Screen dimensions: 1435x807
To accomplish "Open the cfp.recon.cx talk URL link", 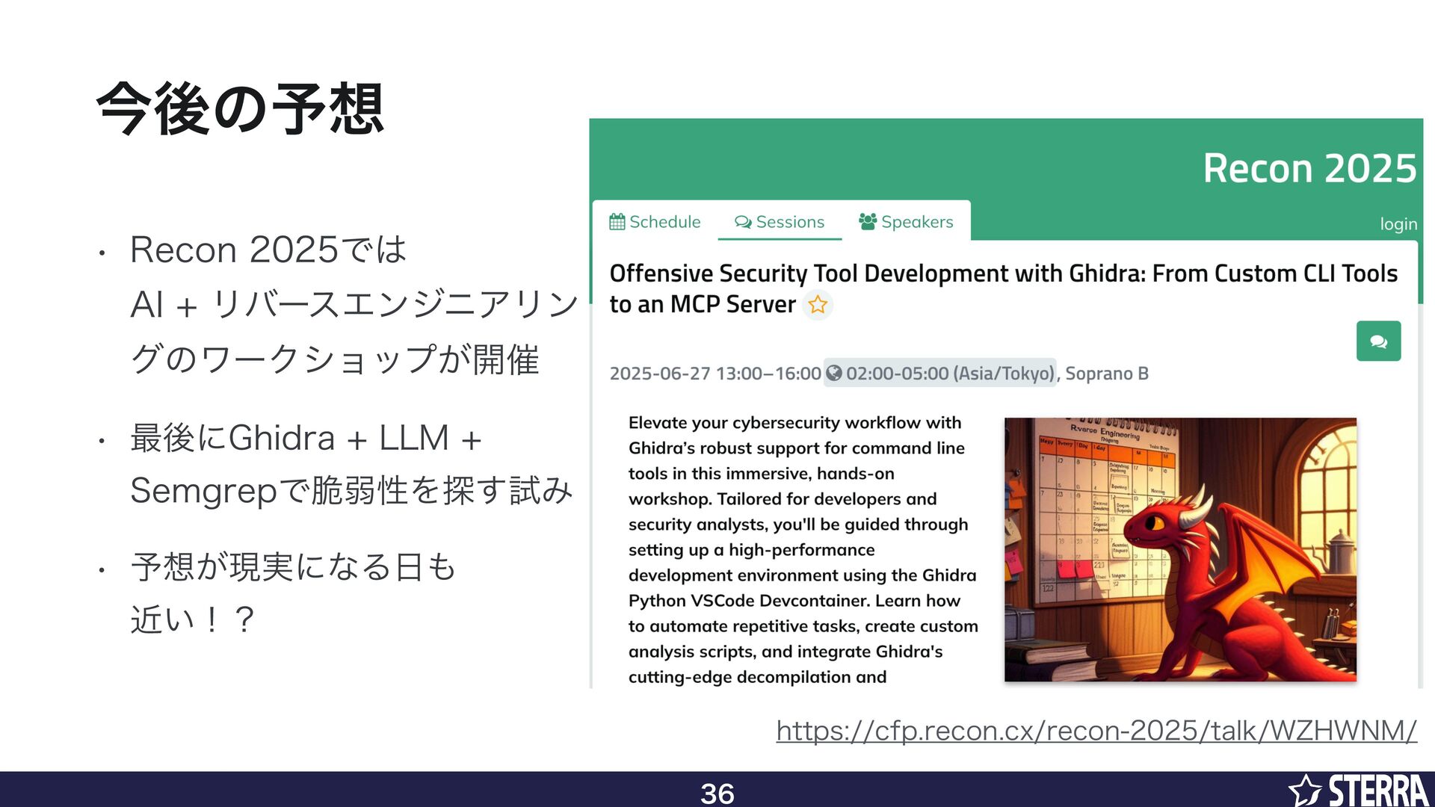I will (1096, 730).
